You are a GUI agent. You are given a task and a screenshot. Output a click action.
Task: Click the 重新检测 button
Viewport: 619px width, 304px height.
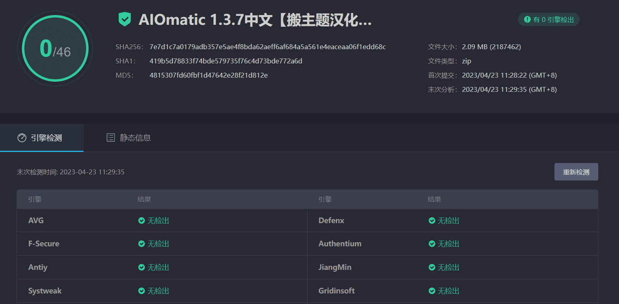point(576,172)
